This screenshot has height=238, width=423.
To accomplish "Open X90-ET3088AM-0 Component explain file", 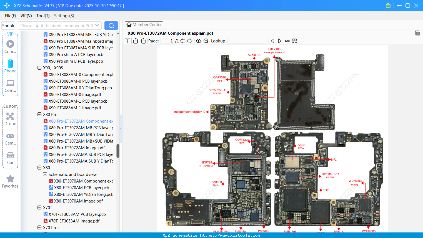I will click(x=78, y=74).
